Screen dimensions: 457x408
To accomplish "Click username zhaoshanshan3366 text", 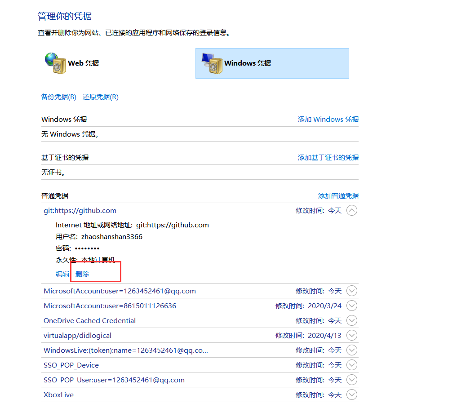I will click(112, 237).
